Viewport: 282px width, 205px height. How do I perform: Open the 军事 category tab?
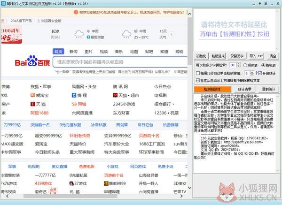[12, 167]
